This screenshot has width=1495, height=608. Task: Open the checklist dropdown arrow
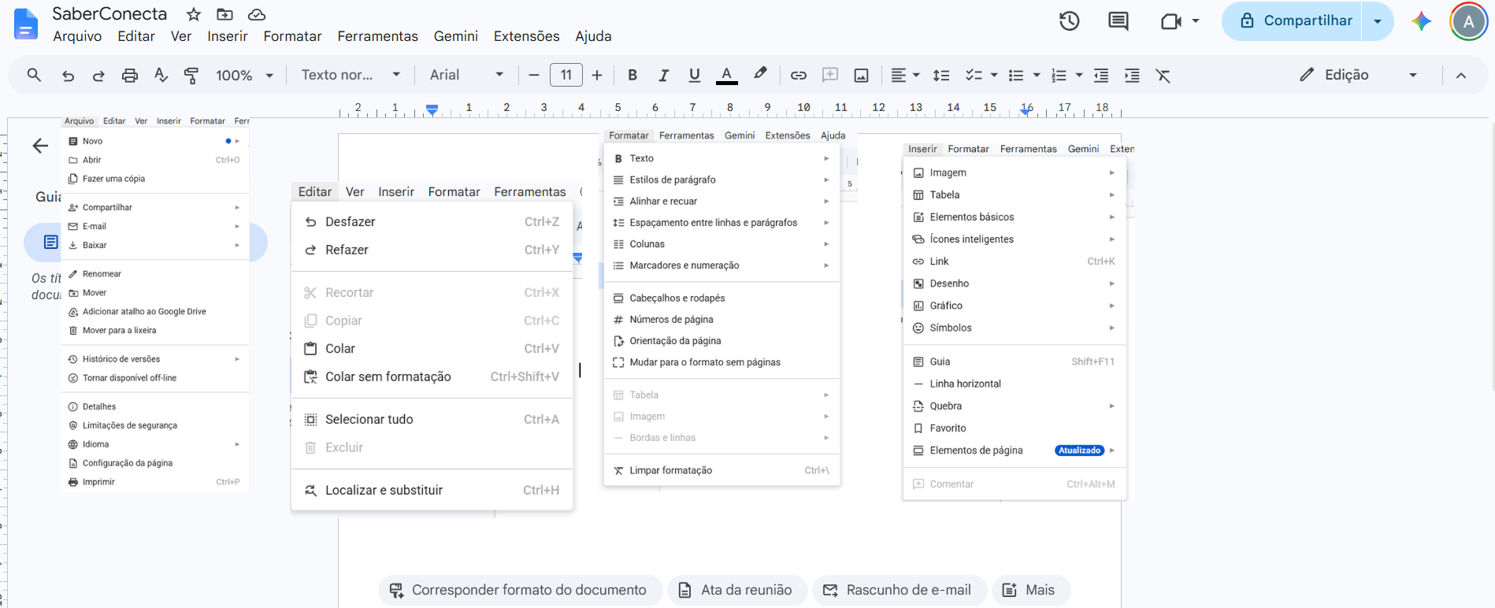[994, 76]
